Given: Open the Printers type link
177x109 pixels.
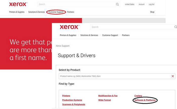Looking at the screenshot, I should [66, 96].
